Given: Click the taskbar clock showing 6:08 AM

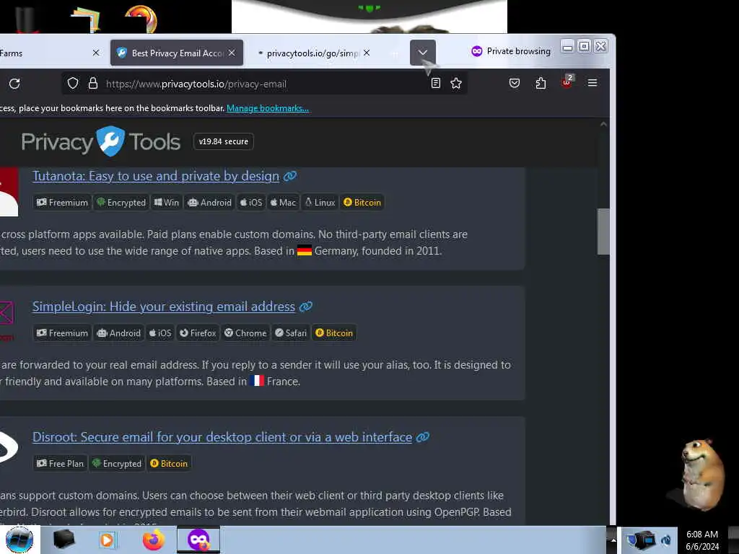Looking at the screenshot, I should [x=702, y=540].
